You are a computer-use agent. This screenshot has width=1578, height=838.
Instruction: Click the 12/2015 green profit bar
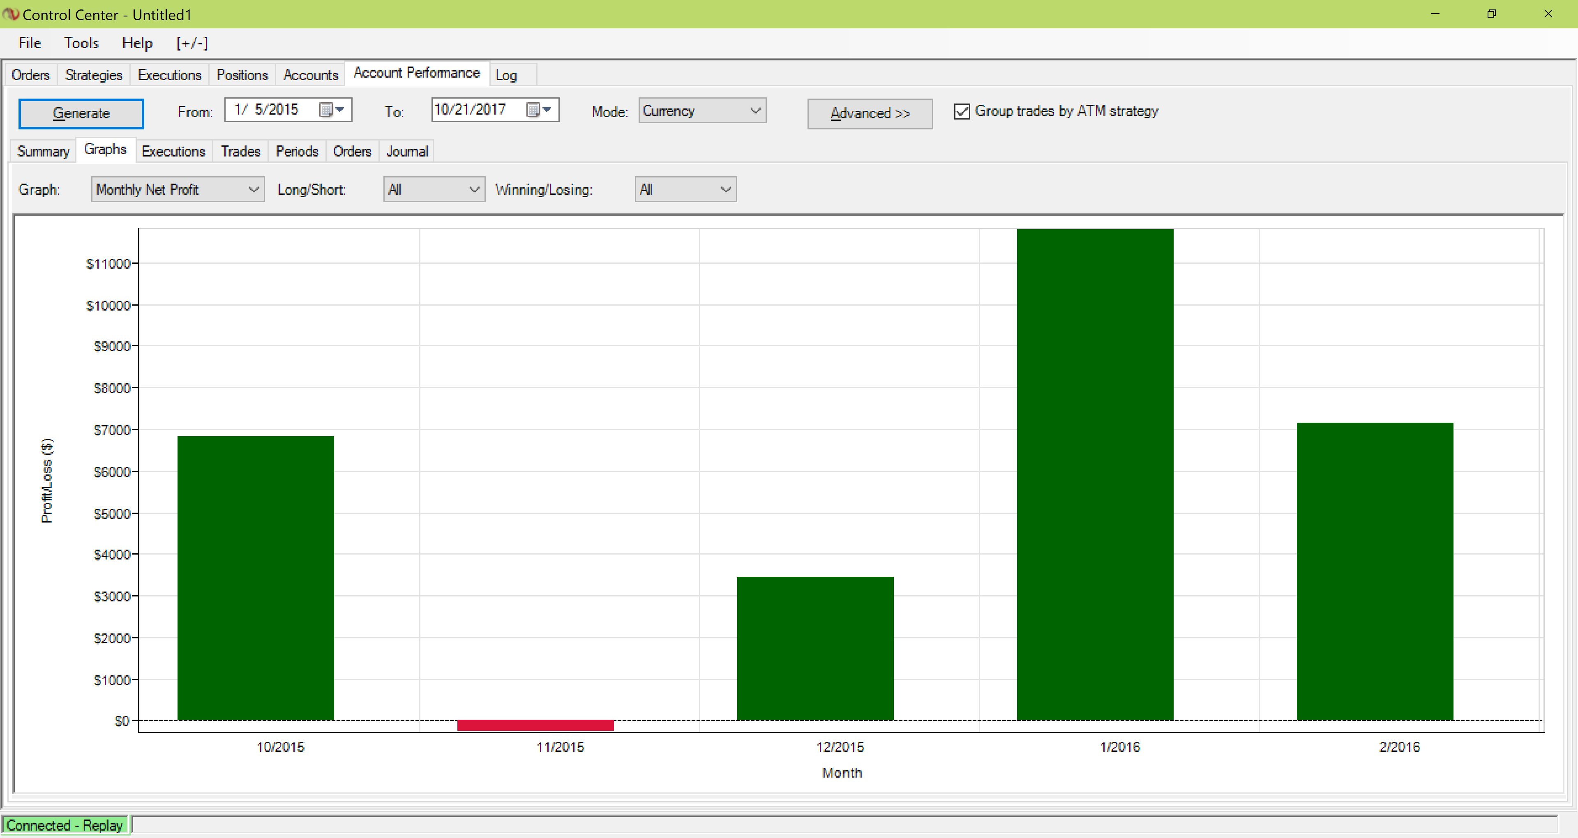point(815,648)
